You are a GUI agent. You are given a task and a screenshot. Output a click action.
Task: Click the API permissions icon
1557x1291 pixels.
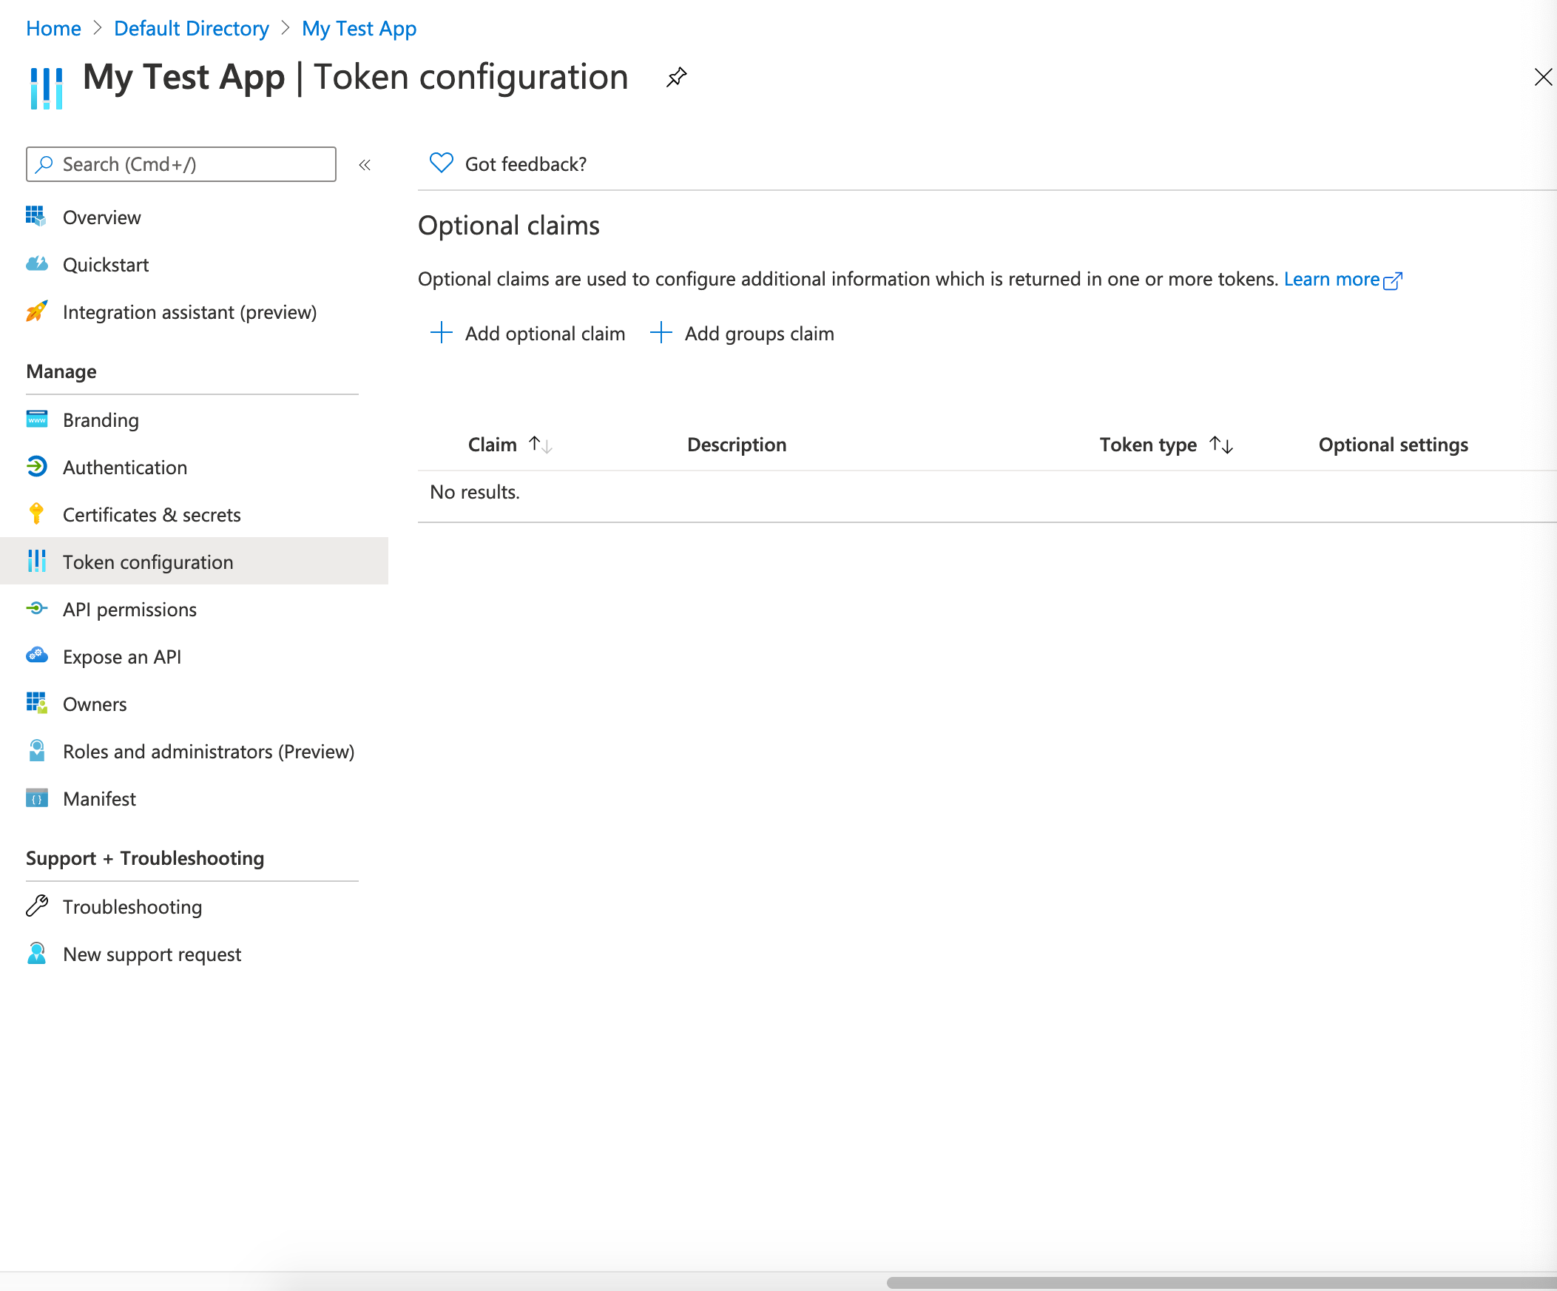36,609
